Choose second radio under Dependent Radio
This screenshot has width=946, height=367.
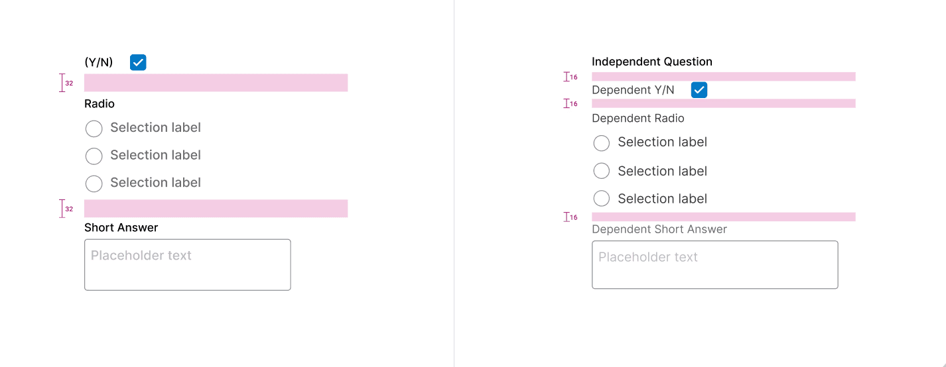pos(602,171)
